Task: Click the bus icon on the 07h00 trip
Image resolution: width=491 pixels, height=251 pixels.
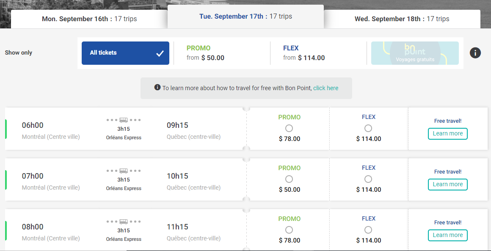Action: (124, 171)
